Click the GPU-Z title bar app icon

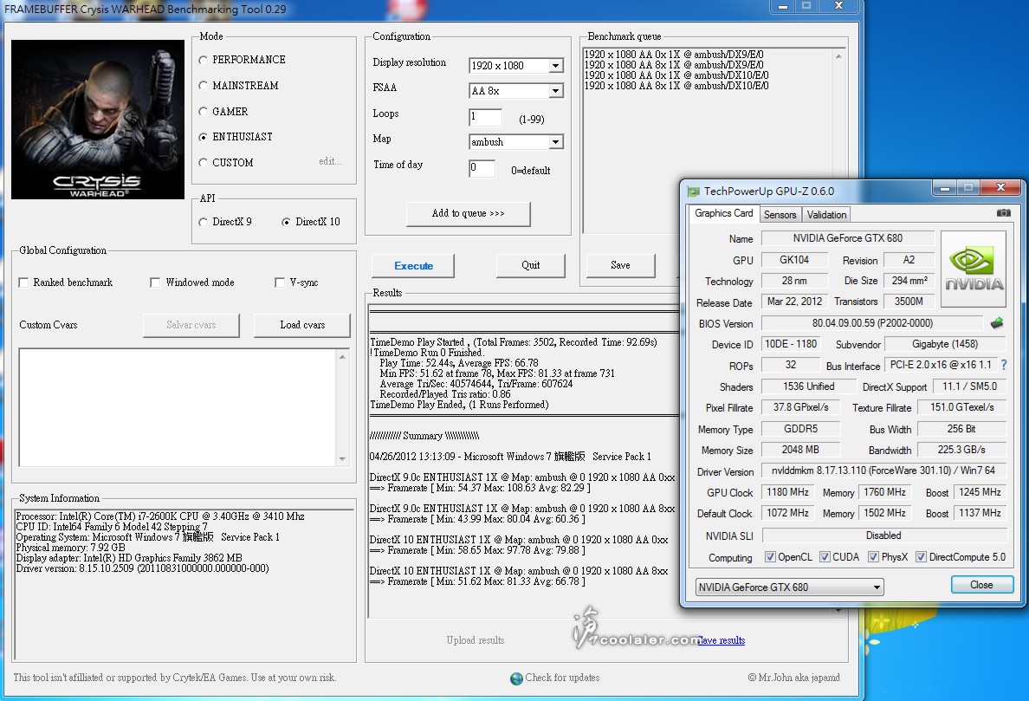point(693,191)
